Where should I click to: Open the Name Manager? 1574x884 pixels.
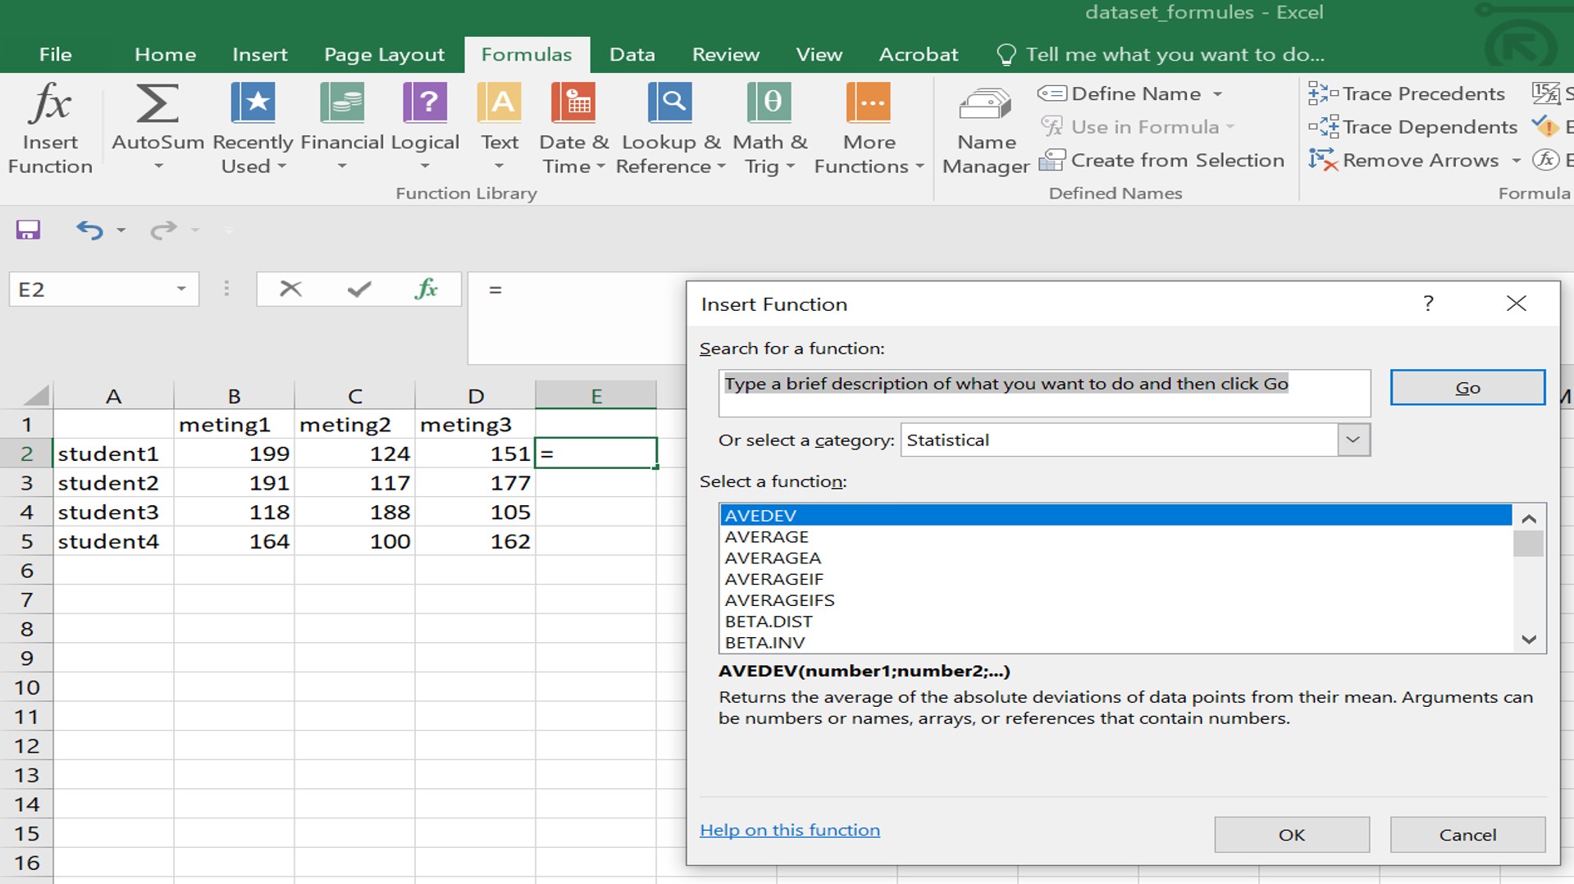985,128
